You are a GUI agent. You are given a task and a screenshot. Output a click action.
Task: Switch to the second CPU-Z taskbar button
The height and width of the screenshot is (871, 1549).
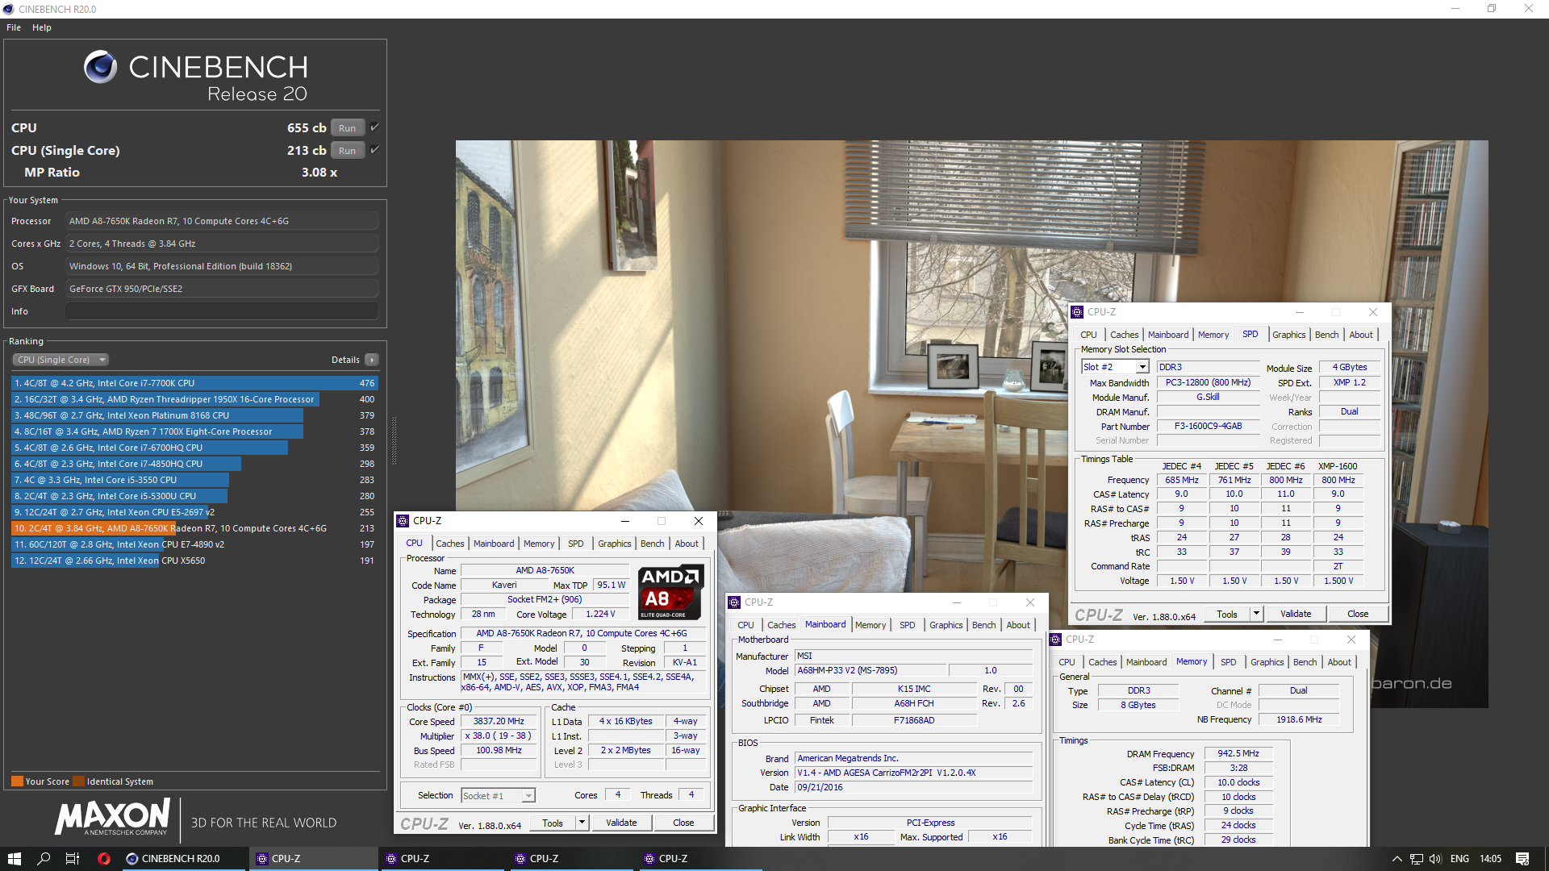[x=442, y=859]
